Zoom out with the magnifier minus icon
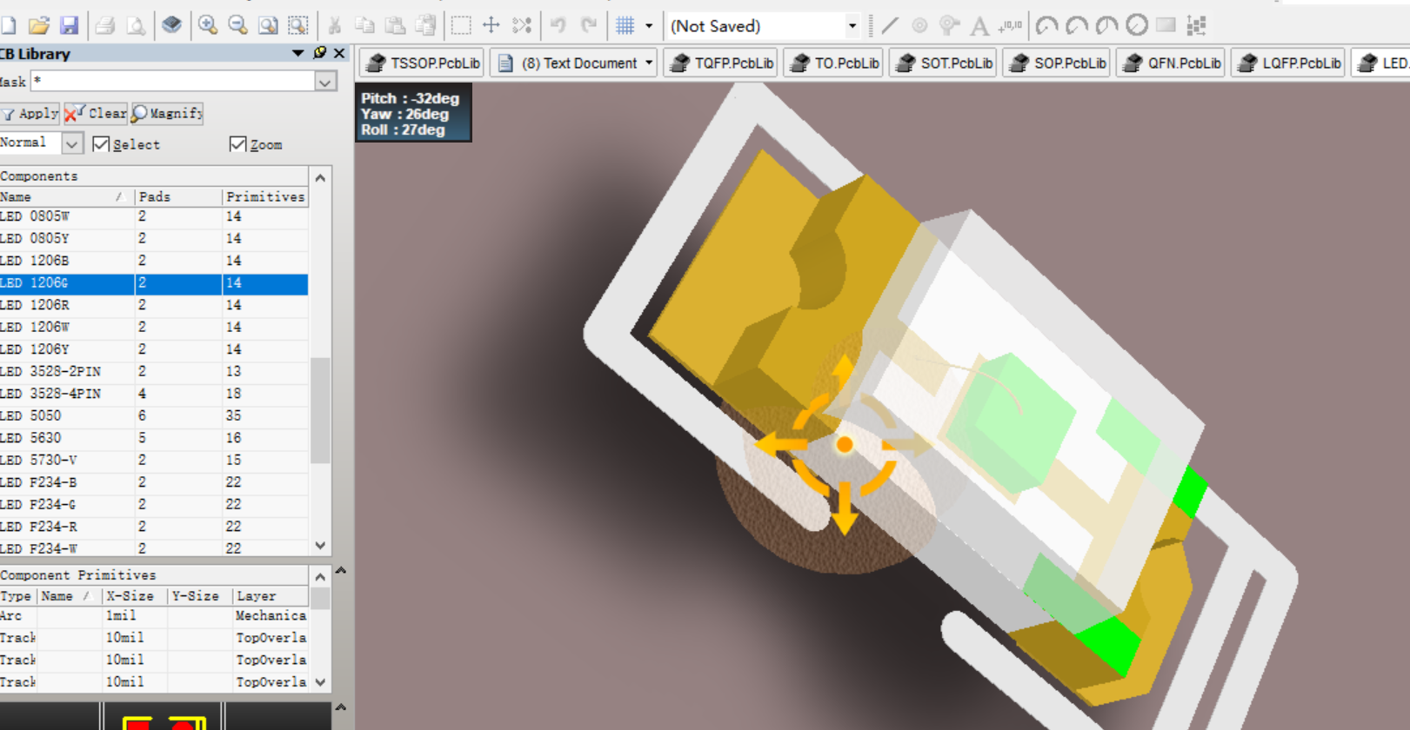1410x730 pixels. 237,25
